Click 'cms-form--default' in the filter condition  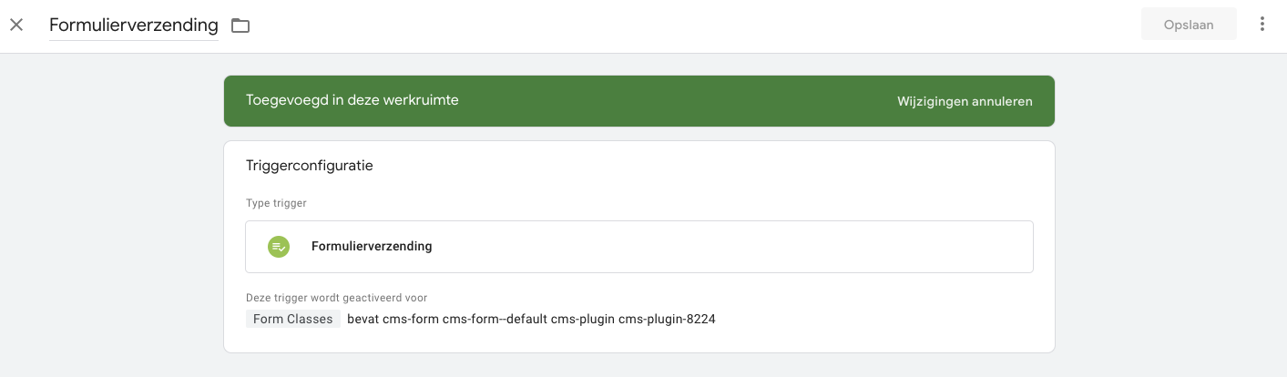pos(495,319)
